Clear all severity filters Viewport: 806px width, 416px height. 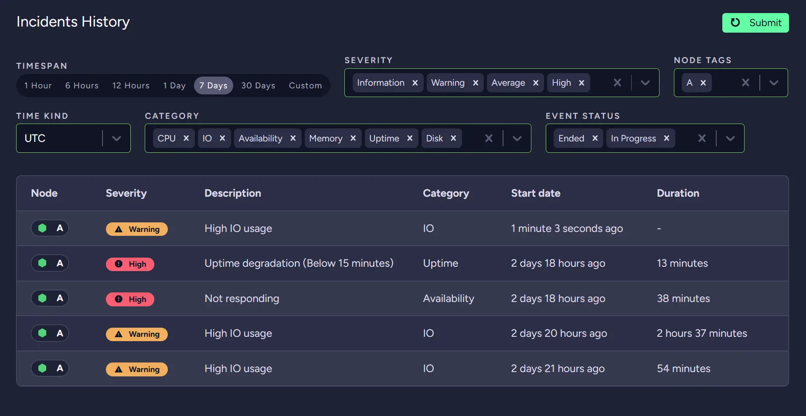[x=617, y=83]
